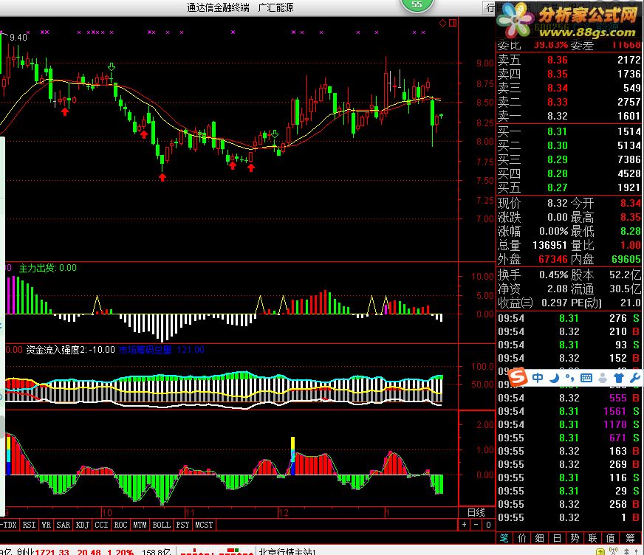
Task: Click the first red up-arrow buy signal
Action: 65,111
